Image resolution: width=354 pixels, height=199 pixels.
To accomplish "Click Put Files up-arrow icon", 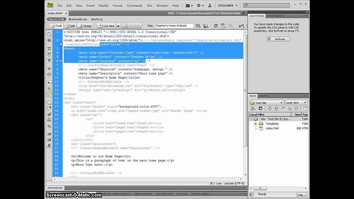I will coord(276,109).
